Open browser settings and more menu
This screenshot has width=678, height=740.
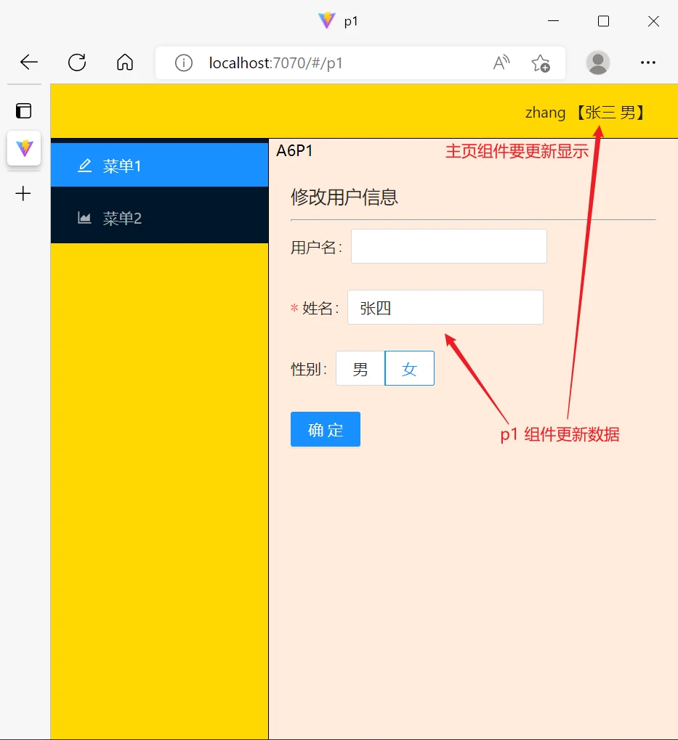pos(647,63)
